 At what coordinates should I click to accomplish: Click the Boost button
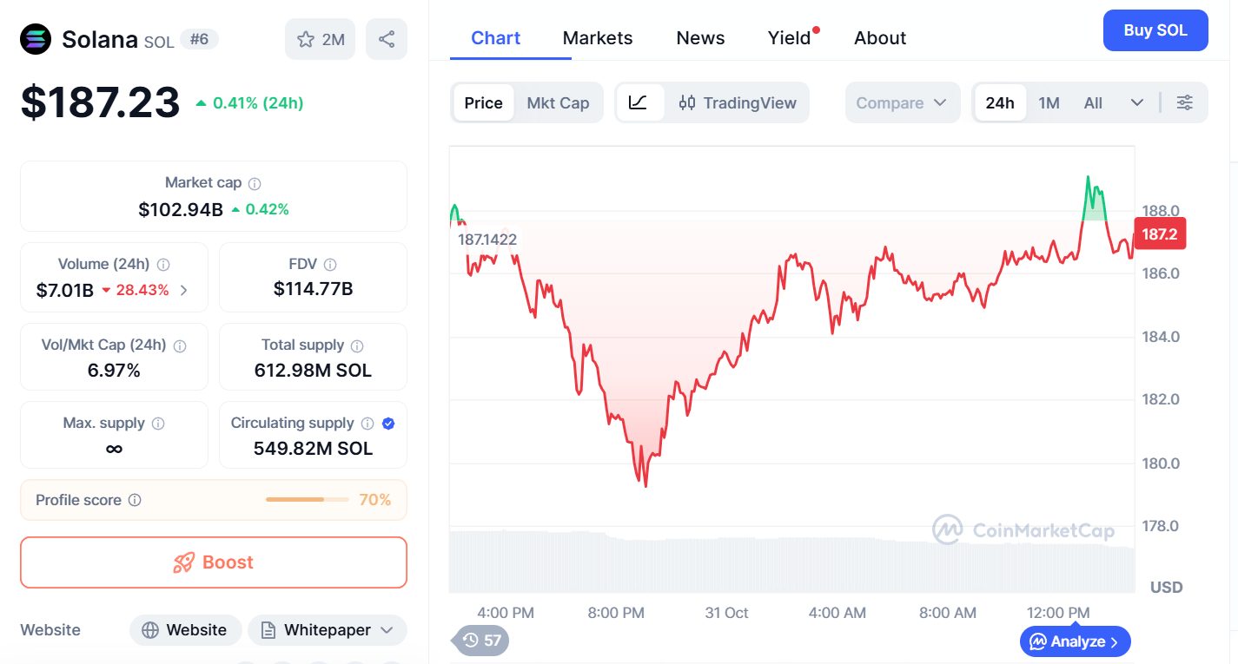[x=214, y=562]
